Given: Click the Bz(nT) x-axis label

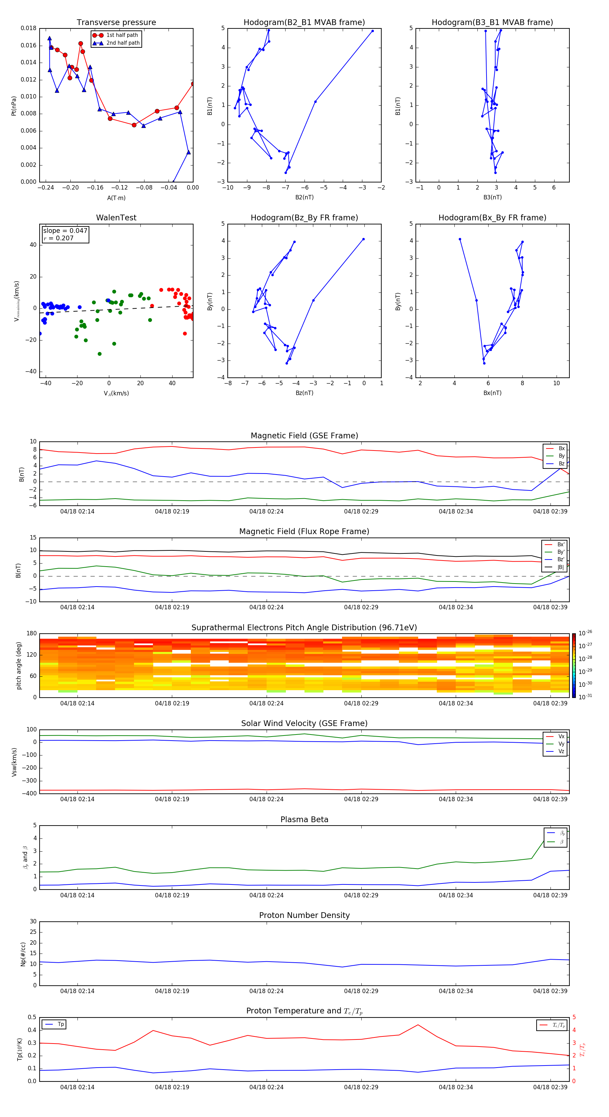Looking at the screenshot, I should [304, 393].
